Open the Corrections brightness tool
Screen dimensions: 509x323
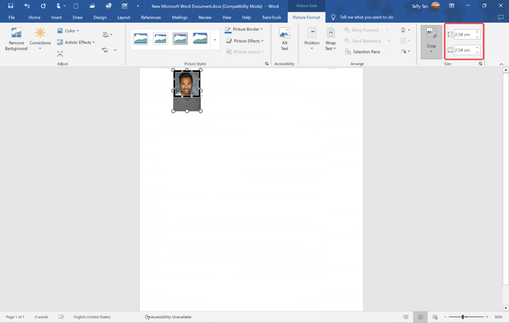coord(40,33)
